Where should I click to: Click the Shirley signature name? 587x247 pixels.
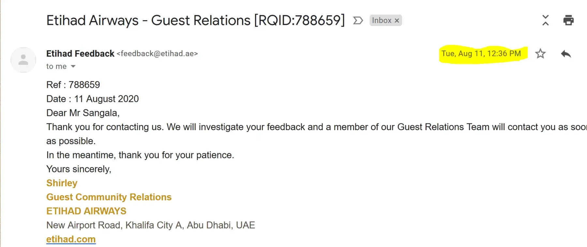62,183
